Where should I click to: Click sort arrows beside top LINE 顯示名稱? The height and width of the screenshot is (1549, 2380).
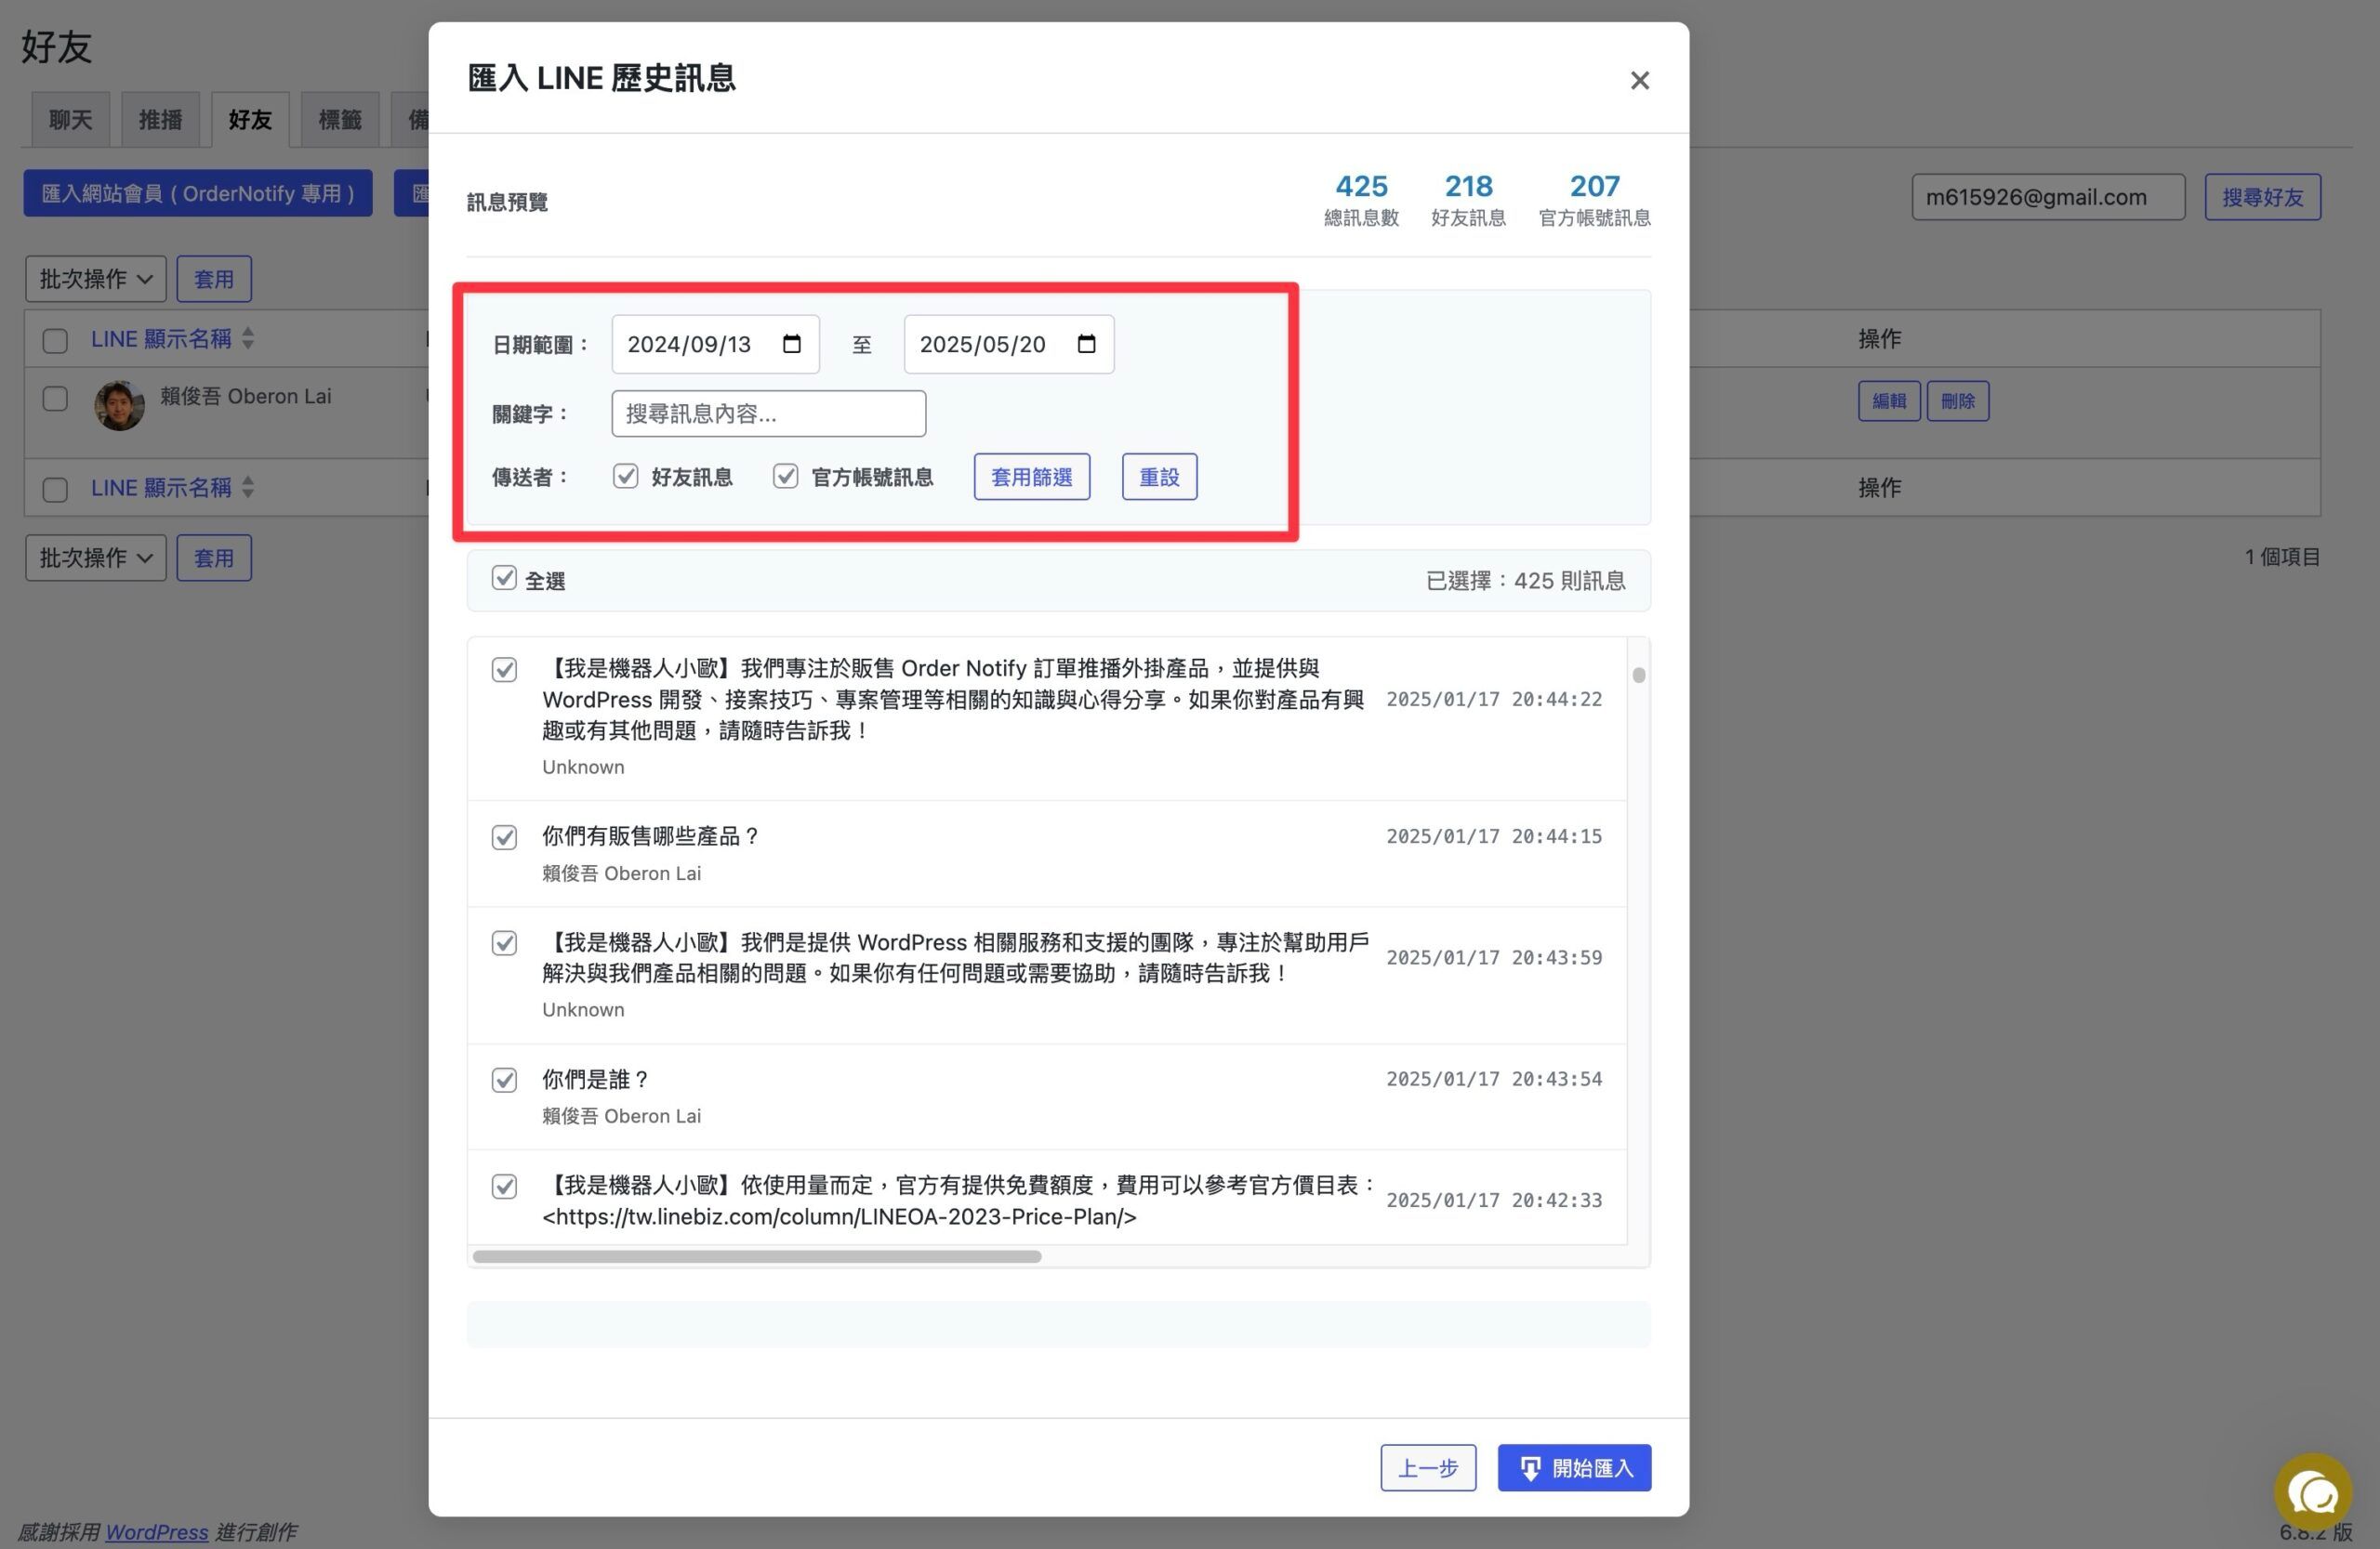(248, 339)
